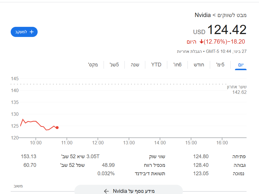Select the מקס' (max) range tab

tap(93, 65)
